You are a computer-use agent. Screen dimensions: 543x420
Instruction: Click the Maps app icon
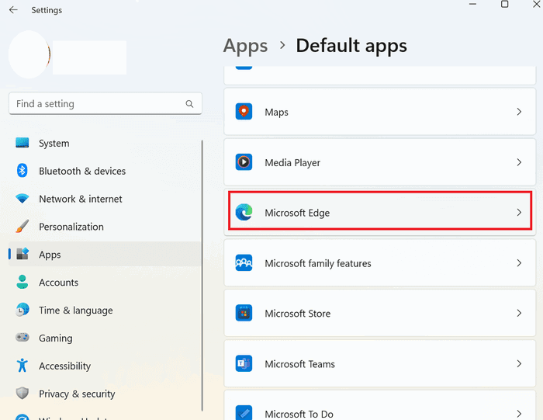[x=244, y=112]
